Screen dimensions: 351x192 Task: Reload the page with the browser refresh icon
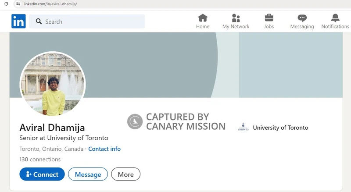pos(6,4)
